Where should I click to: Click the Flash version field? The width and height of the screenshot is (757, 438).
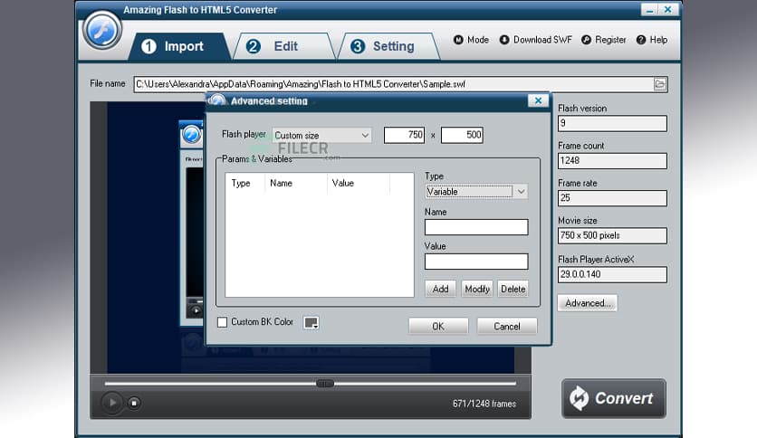point(612,123)
